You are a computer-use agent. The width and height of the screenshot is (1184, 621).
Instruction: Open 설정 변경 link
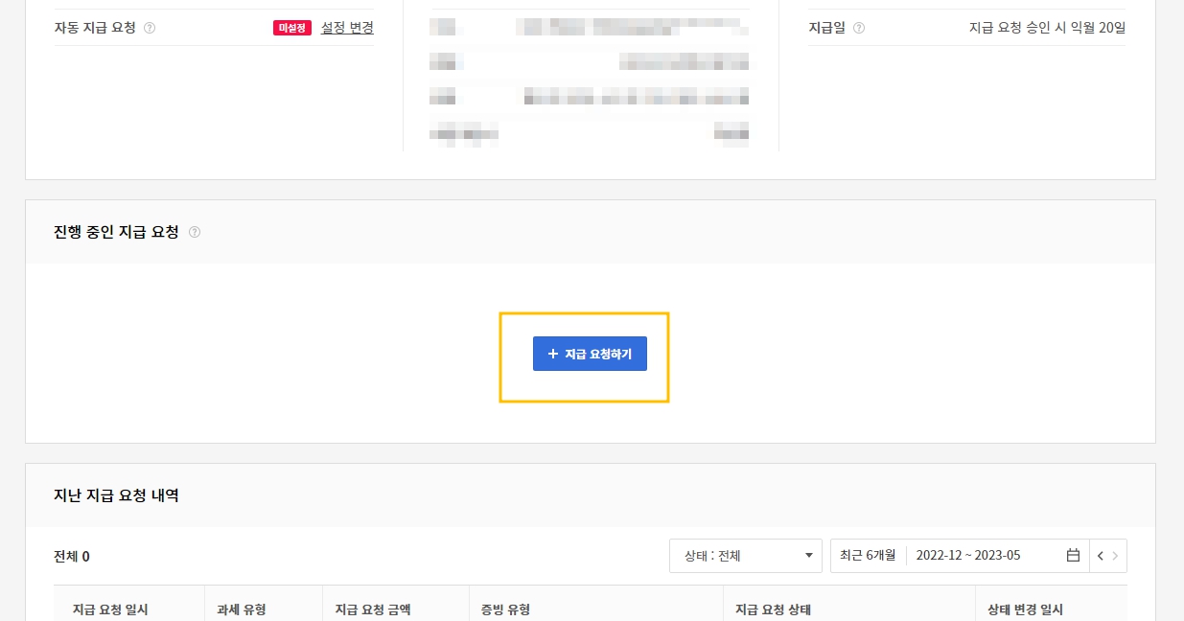pyautogui.click(x=346, y=28)
